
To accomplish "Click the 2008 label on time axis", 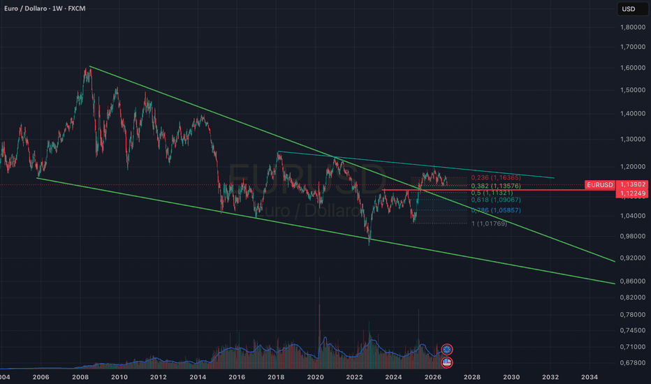I will point(80,377).
